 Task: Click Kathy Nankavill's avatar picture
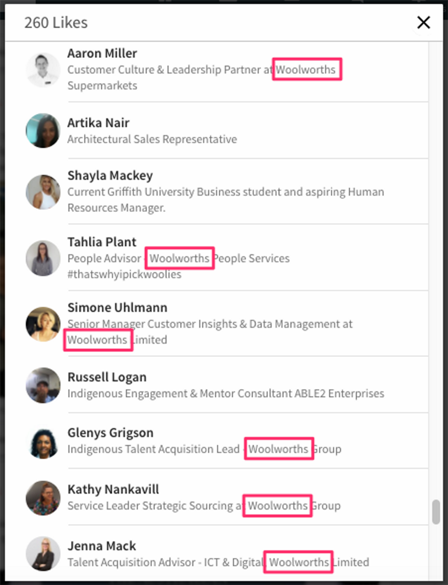pyautogui.click(x=43, y=498)
